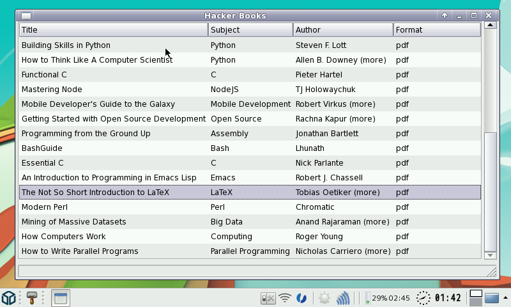Sort by Format column header
This screenshot has height=307, width=511.
437,30
